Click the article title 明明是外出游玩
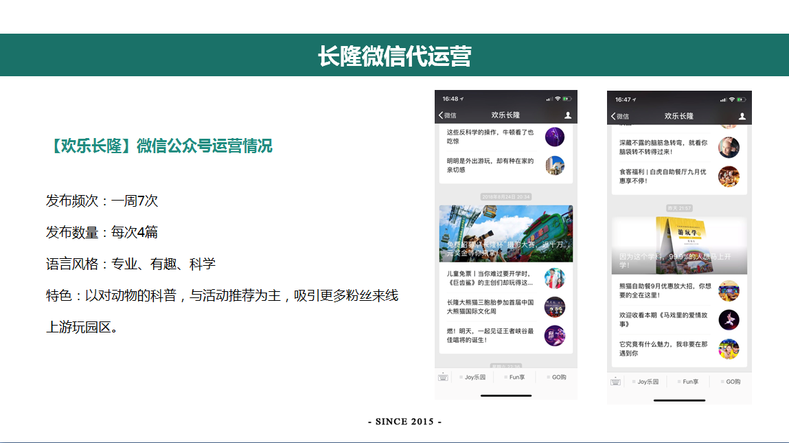This screenshot has height=443, width=789. tap(490, 166)
